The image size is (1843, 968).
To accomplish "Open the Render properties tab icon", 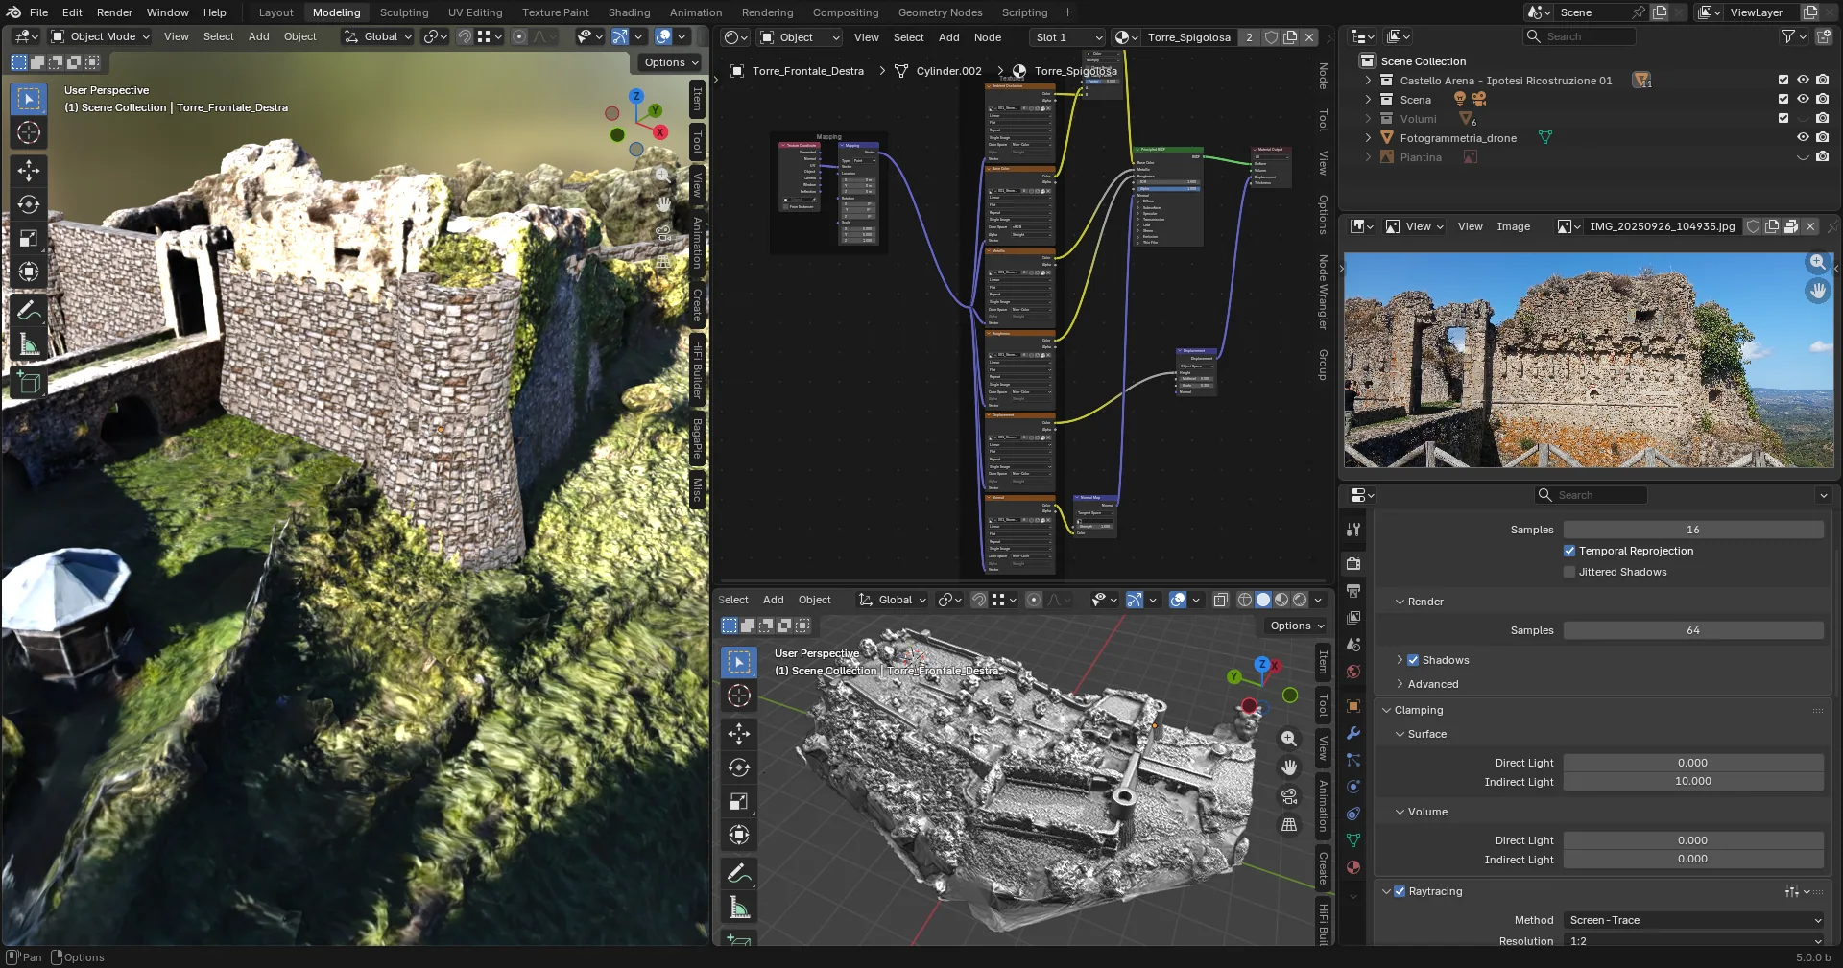I will [x=1353, y=564].
